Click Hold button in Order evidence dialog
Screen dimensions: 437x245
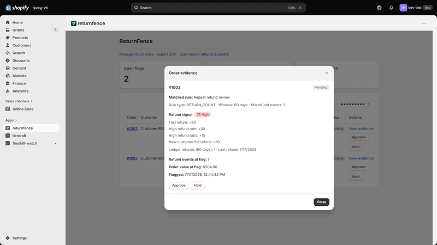pyautogui.click(x=198, y=185)
